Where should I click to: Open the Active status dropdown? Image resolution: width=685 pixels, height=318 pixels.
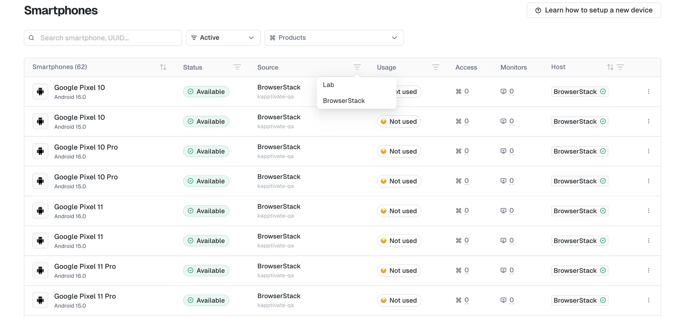(223, 38)
